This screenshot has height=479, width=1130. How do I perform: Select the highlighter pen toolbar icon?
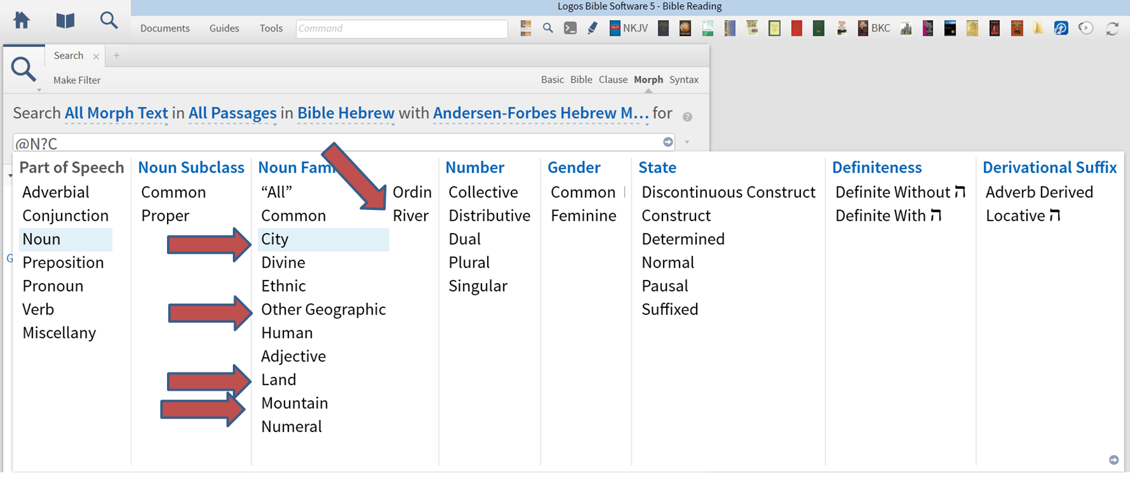tap(592, 28)
